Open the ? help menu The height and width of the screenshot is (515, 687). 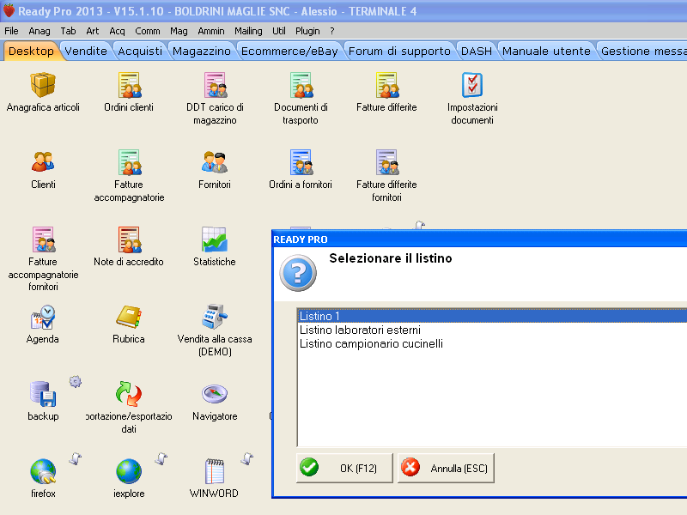tap(332, 31)
